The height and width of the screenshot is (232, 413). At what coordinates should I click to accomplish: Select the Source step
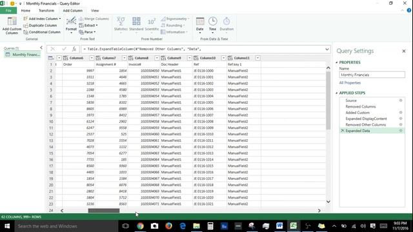pyautogui.click(x=351, y=101)
